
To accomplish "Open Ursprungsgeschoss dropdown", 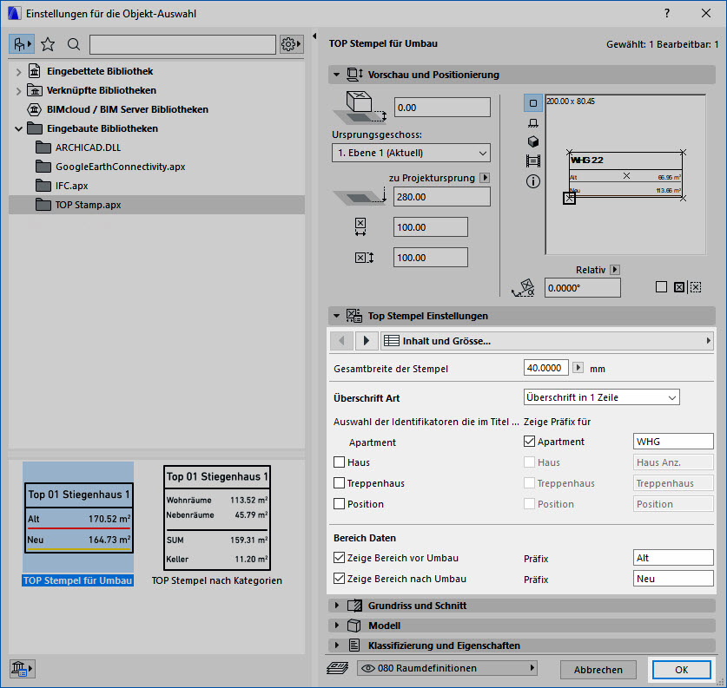I will point(411,153).
